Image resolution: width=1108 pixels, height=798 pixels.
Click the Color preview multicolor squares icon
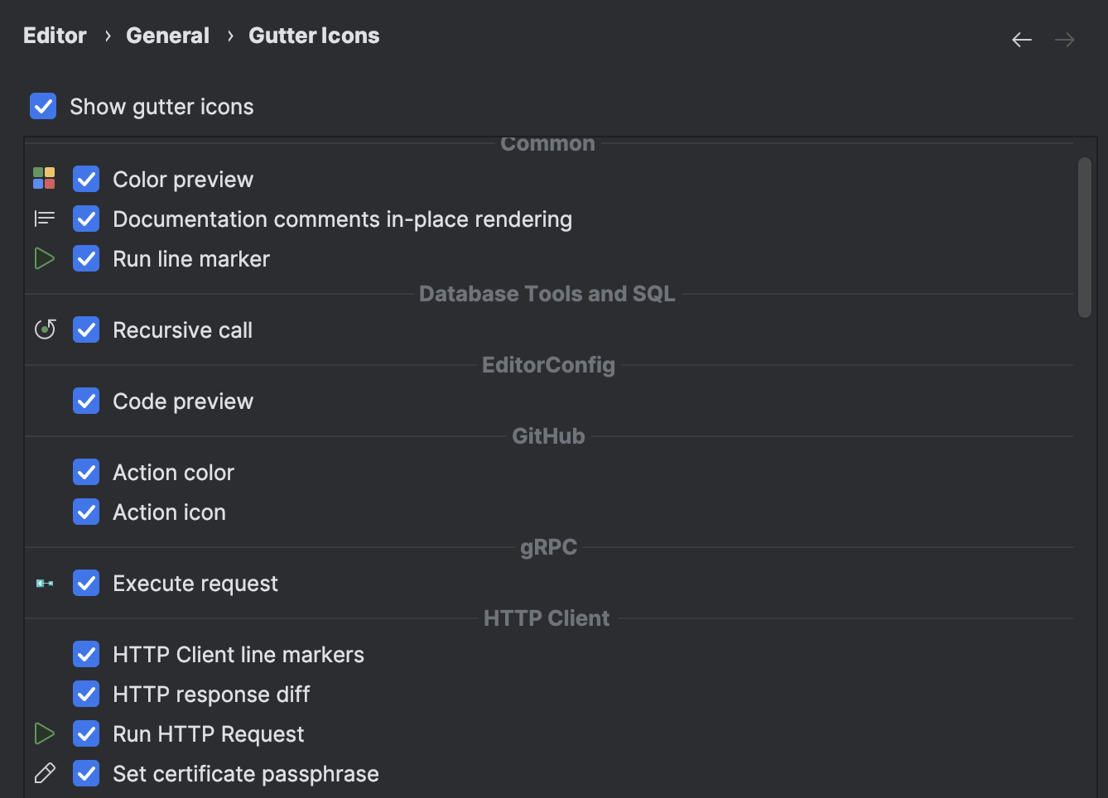pyautogui.click(x=44, y=178)
